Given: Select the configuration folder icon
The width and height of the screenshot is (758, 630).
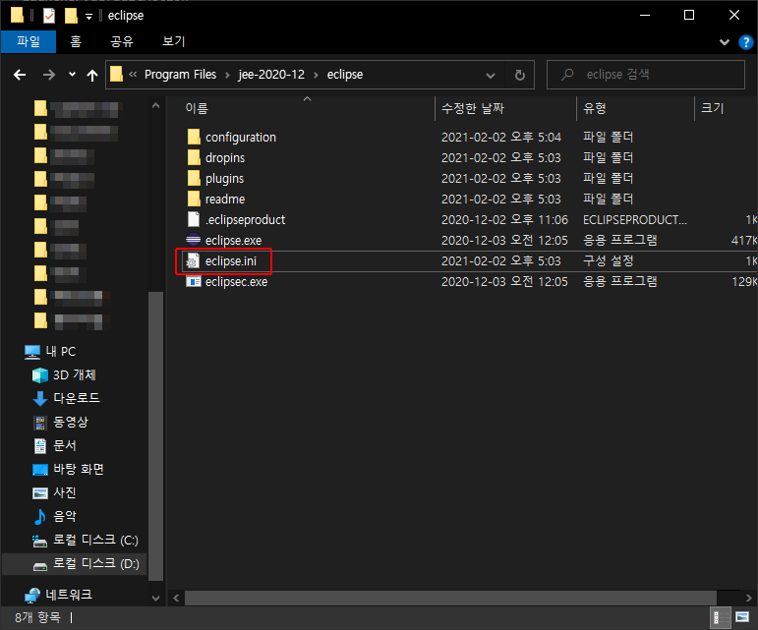Looking at the screenshot, I should coord(194,137).
